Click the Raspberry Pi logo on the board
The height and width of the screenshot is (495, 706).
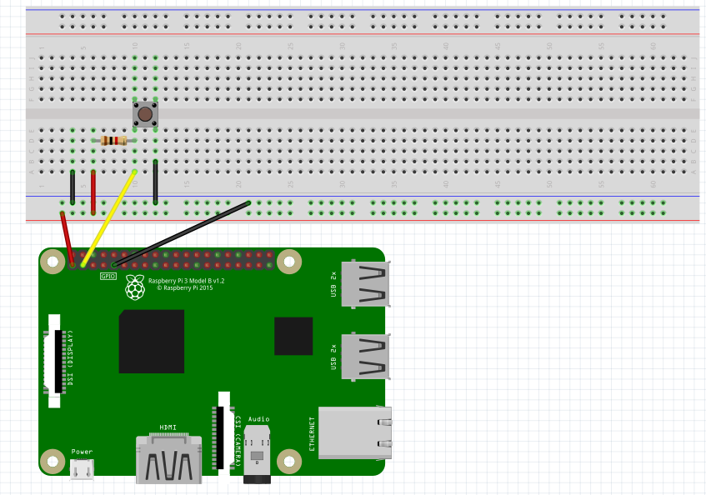click(134, 287)
